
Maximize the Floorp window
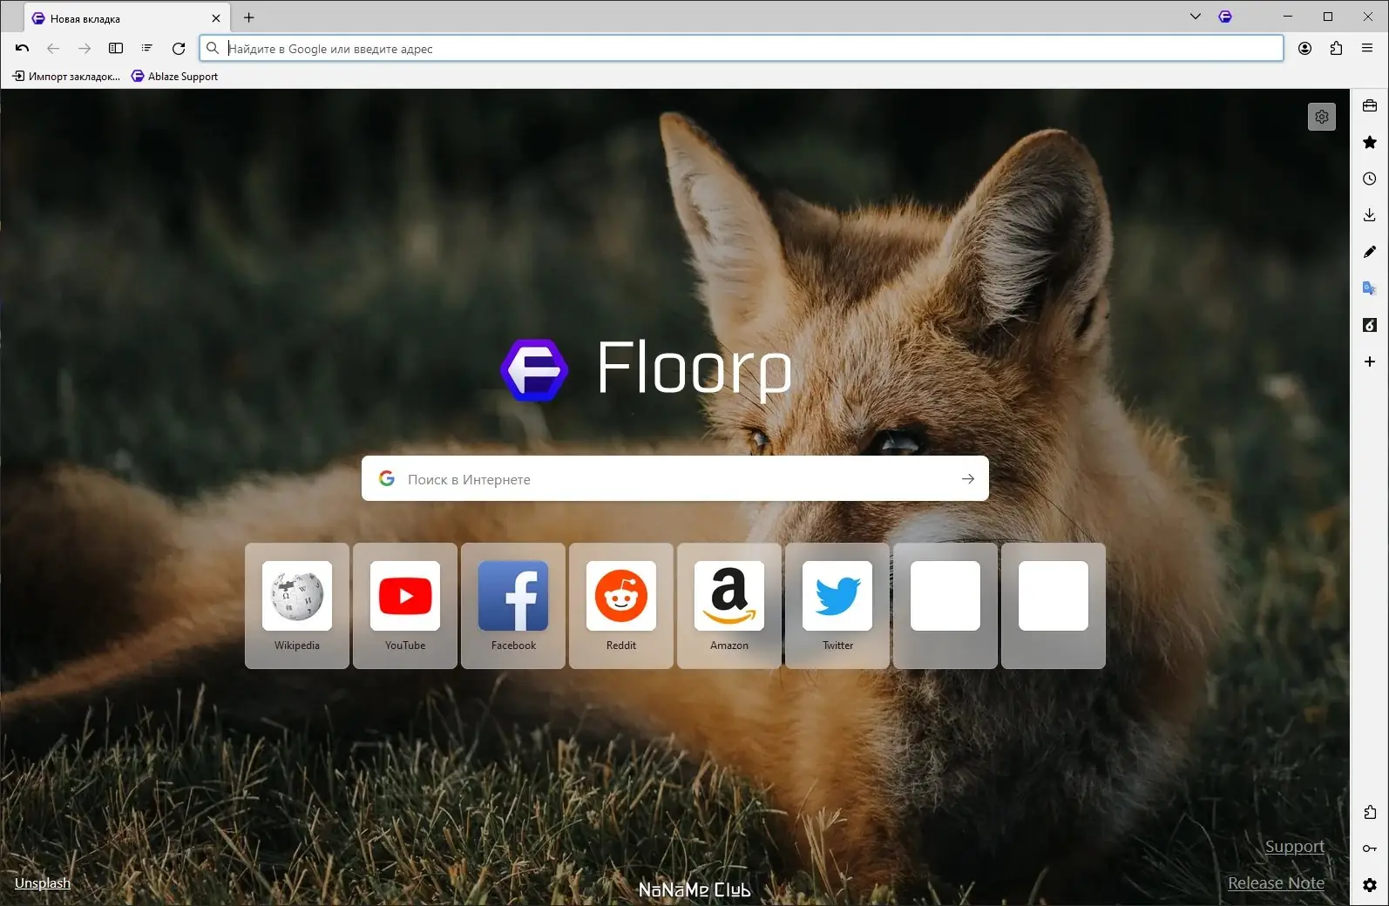(x=1328, y=17)
